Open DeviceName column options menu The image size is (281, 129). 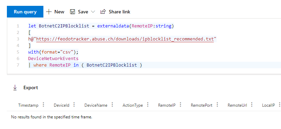[112, 105]
